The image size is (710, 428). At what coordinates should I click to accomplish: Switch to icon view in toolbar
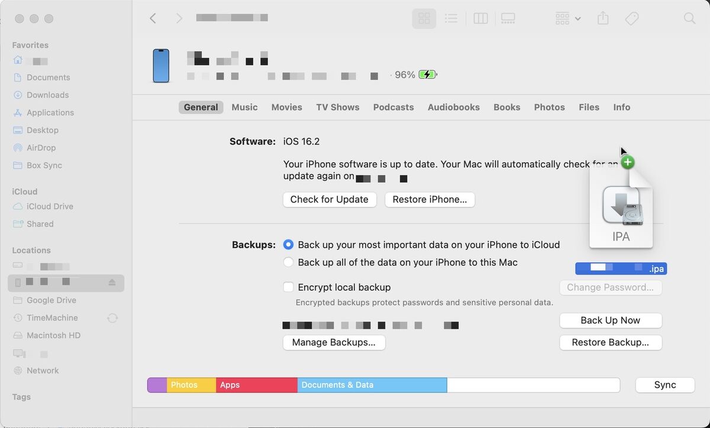[424, 18]
